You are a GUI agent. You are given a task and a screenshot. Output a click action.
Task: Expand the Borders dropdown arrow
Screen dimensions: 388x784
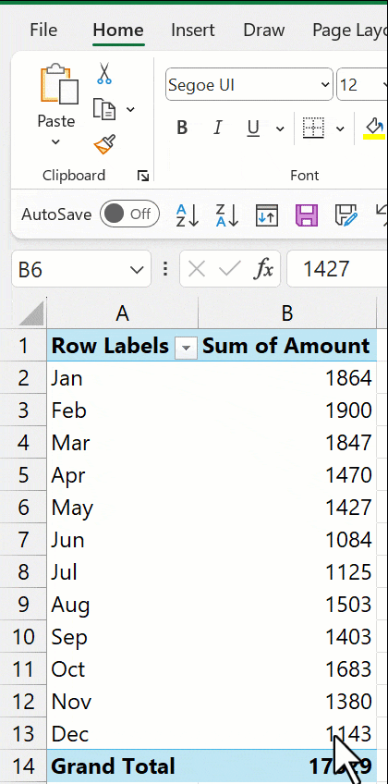pos(340,129)
